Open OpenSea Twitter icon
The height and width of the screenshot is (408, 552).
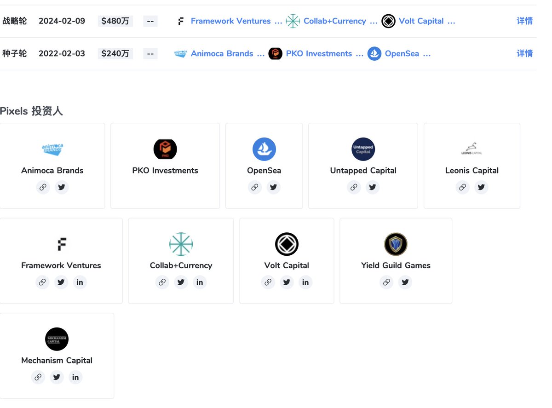(x=273, y=187)
